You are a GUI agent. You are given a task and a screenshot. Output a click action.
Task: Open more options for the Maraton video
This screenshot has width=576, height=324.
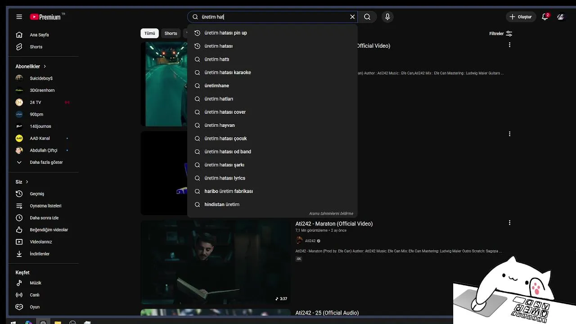(x=509, y=223)
